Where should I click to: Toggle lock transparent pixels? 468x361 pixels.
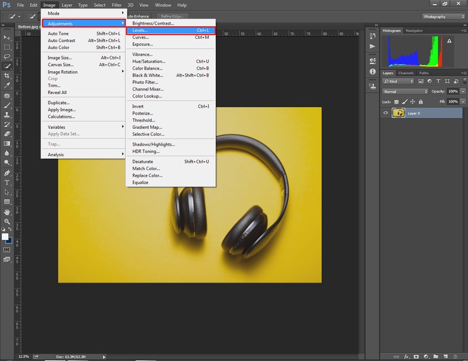point(397,102)
